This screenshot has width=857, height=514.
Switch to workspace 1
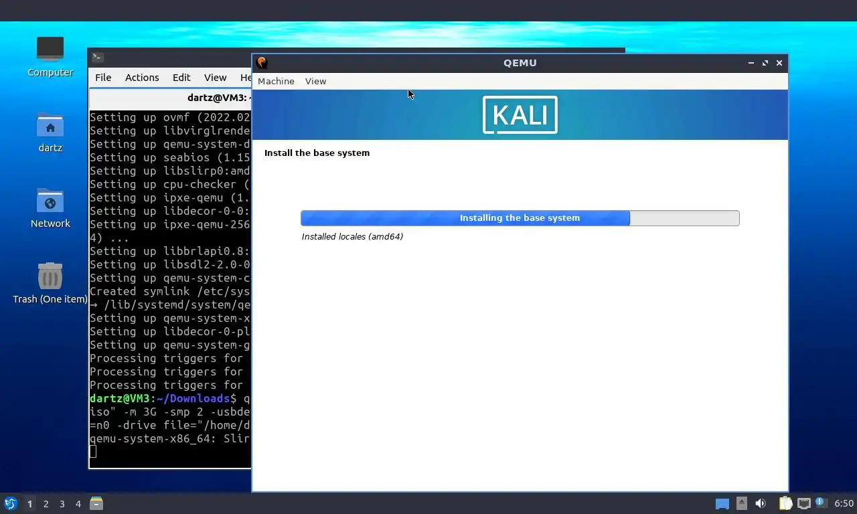click(x=29, y=504)
